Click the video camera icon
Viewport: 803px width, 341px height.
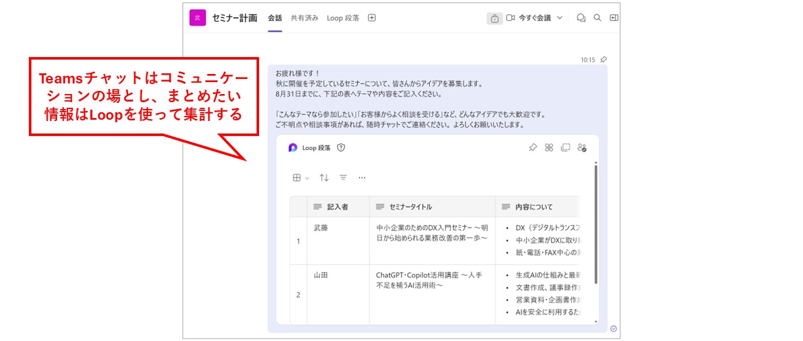click(x=511, y=18)
